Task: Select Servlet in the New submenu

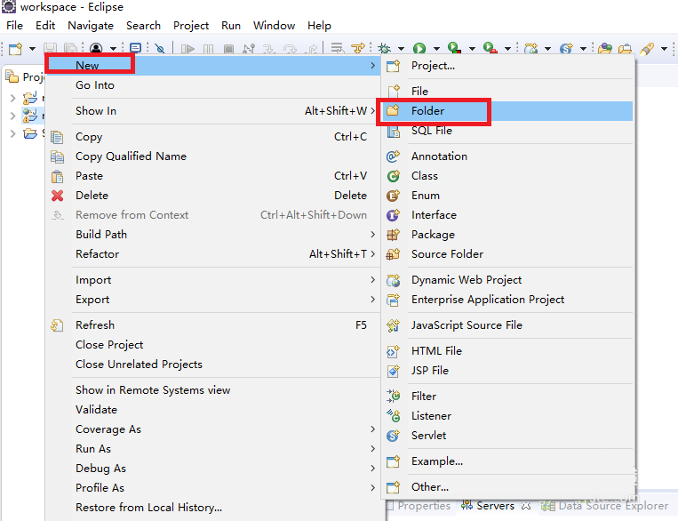Action: tap(507, 436)
